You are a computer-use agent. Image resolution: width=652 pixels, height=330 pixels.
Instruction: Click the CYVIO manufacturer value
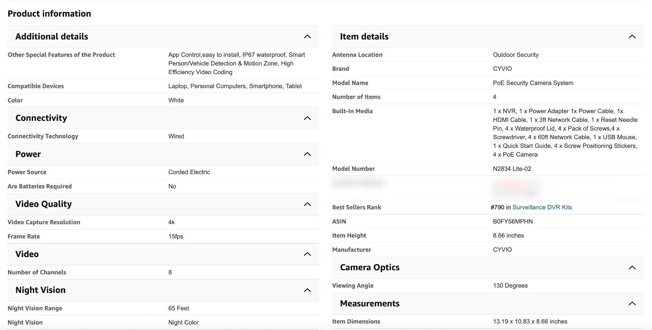[502, 250]
